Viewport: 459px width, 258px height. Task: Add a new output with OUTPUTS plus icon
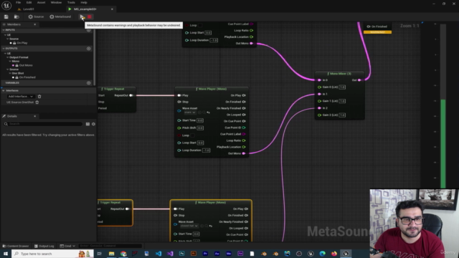pos(89,49)
